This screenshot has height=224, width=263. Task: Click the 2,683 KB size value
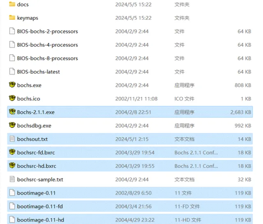click(241, 112)
